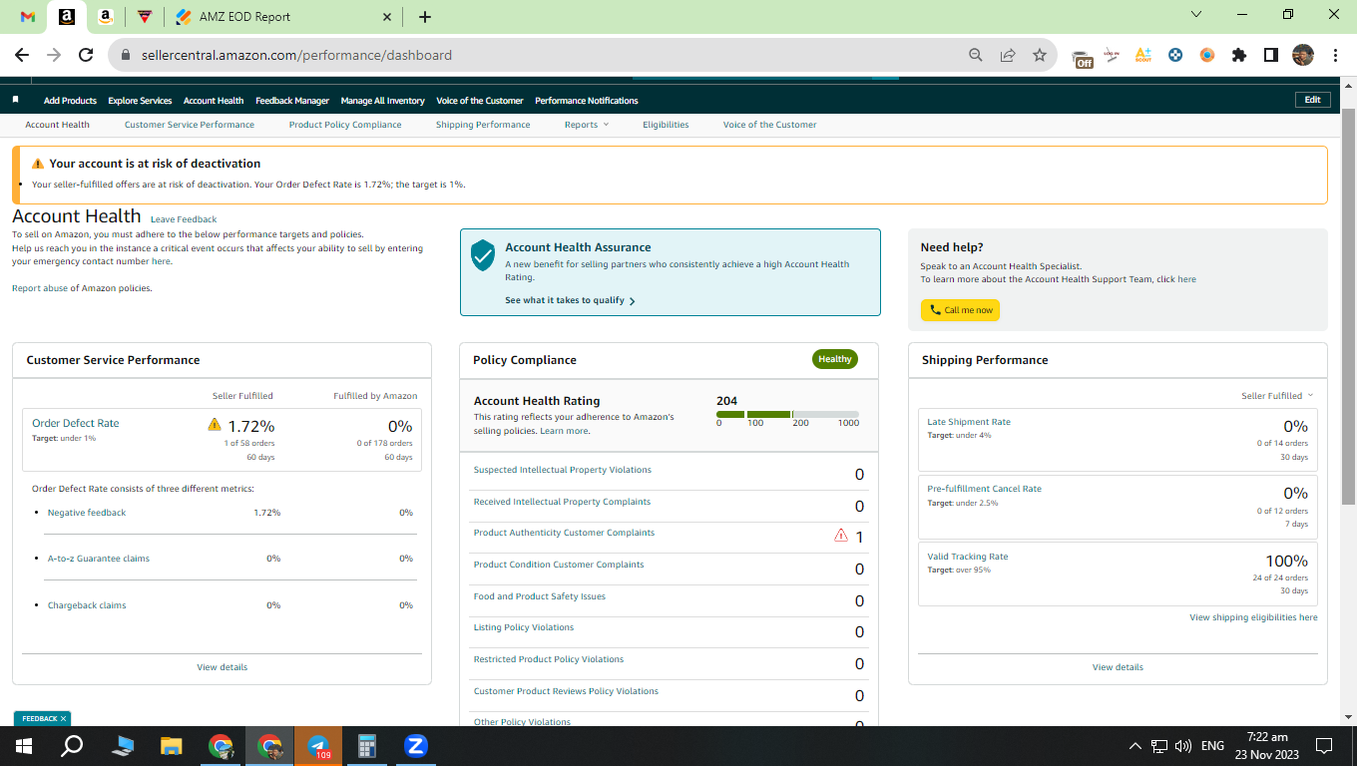Viewport: 1357px width, 766px height.
Task: Open Feedback Manager in the top bar
Action: point(292,101)
